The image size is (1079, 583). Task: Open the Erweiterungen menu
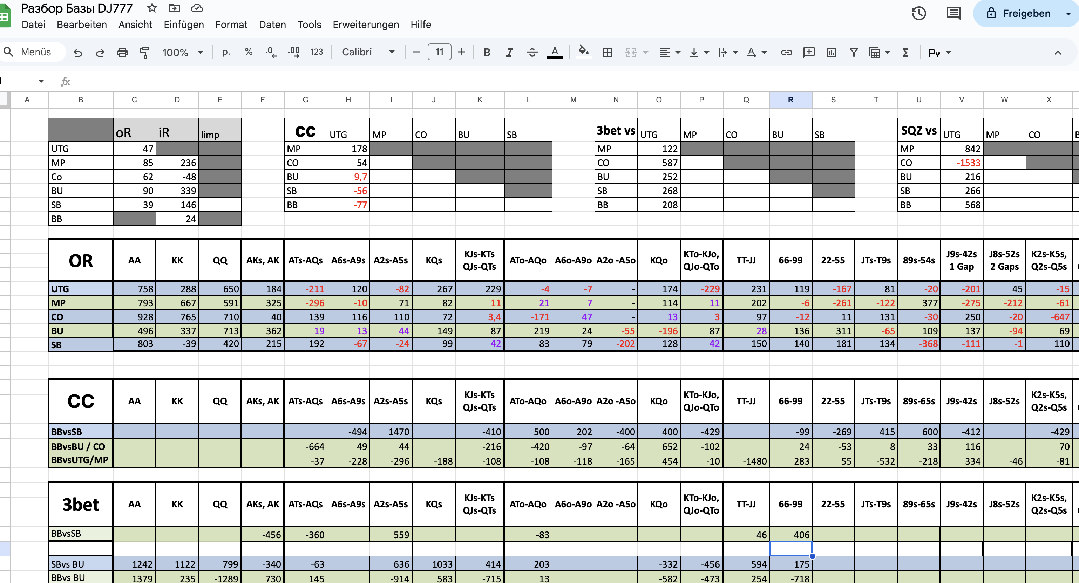click(x=366, y=25)
